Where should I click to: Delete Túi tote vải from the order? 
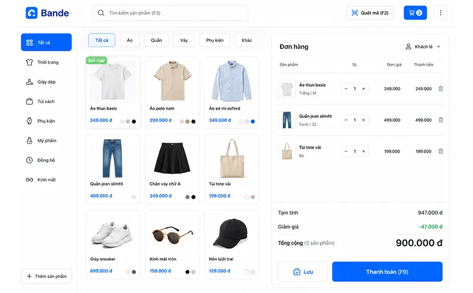tap(440, 152)
